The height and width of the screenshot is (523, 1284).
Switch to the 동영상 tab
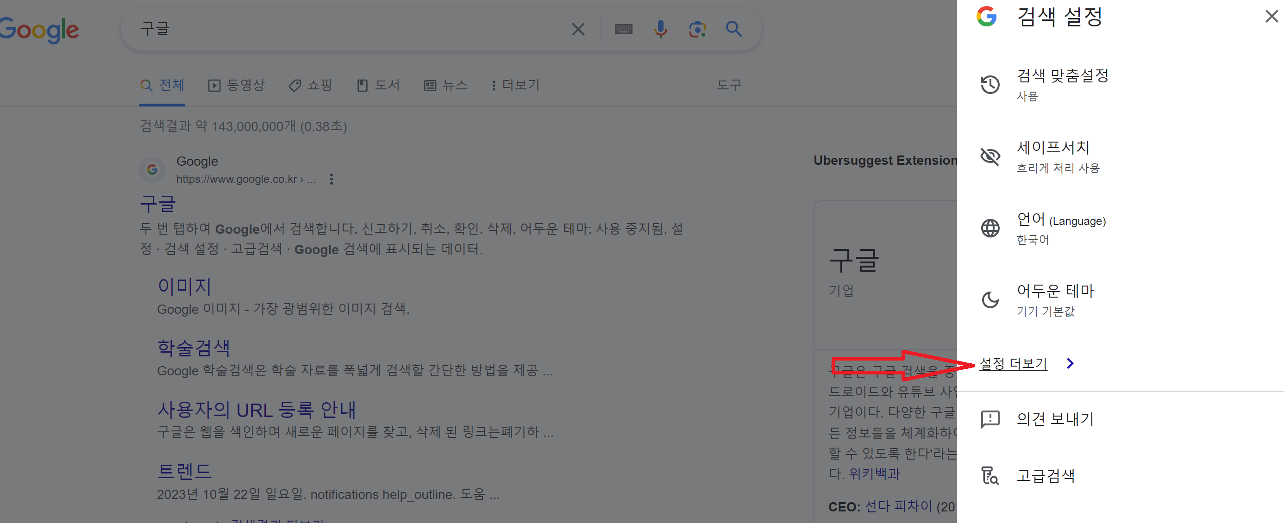pyautogui.click(x=237, y=85)
